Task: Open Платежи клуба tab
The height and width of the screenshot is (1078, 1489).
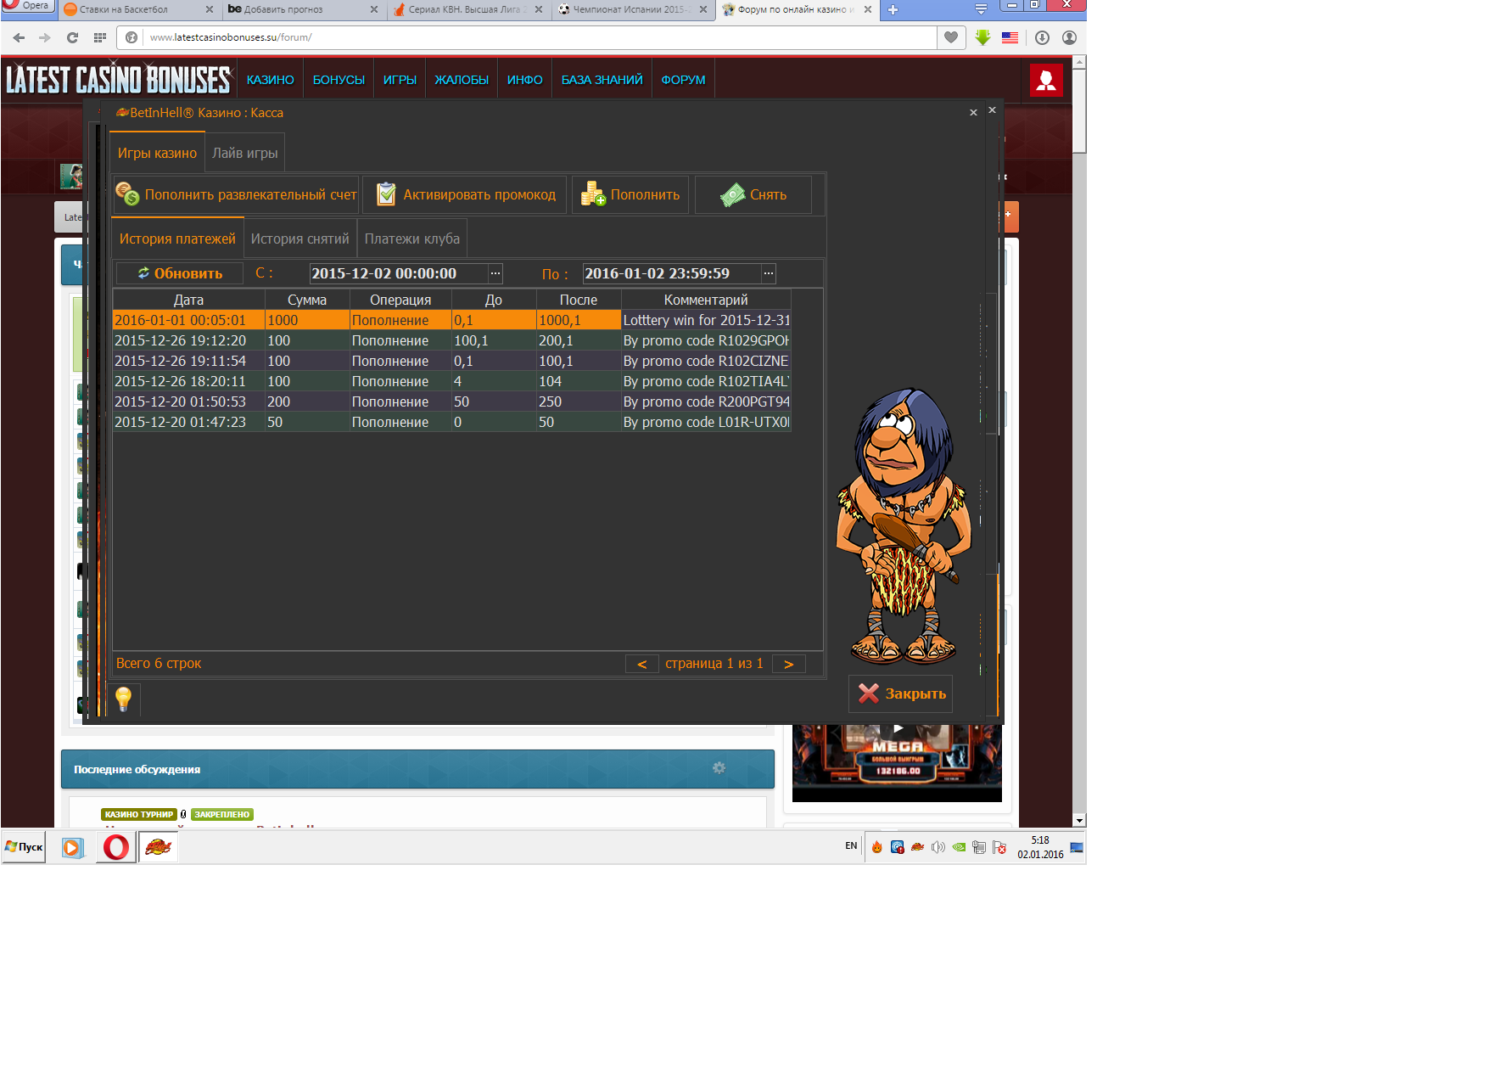Action: (411, 239)
